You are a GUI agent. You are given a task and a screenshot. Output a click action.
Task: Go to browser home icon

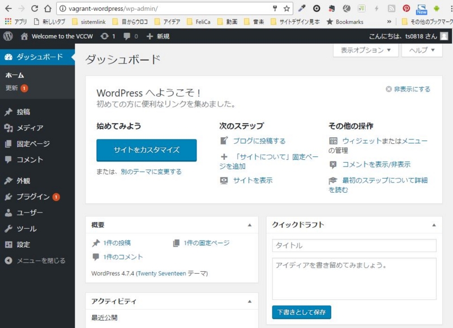coord(48,8)
